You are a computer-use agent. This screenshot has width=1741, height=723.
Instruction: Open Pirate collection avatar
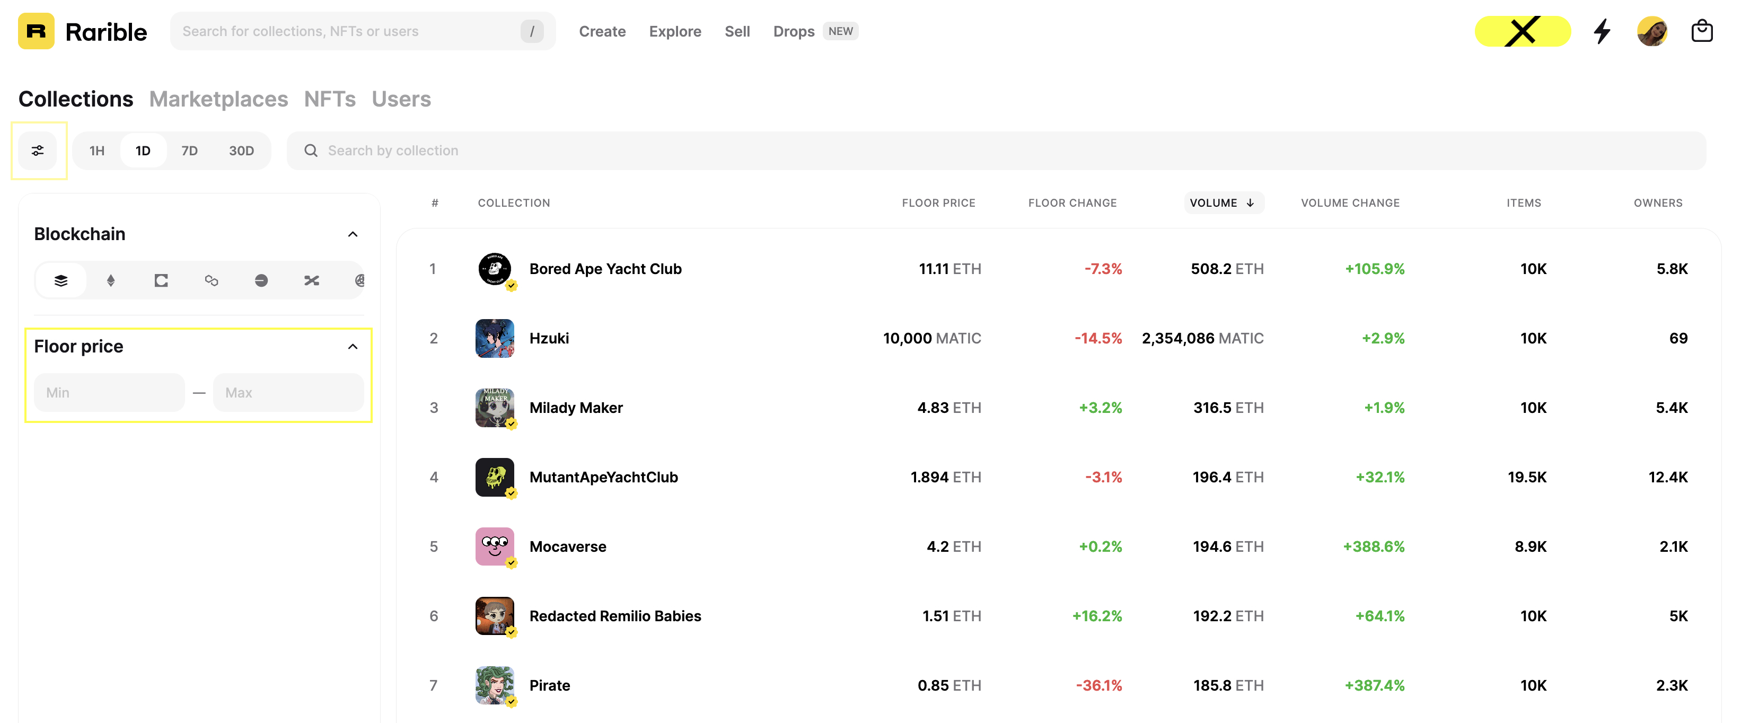495,686
